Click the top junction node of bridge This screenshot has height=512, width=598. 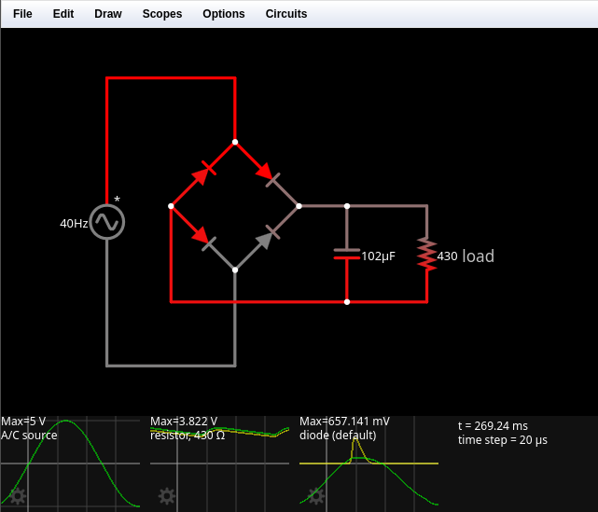pos(235,142)
